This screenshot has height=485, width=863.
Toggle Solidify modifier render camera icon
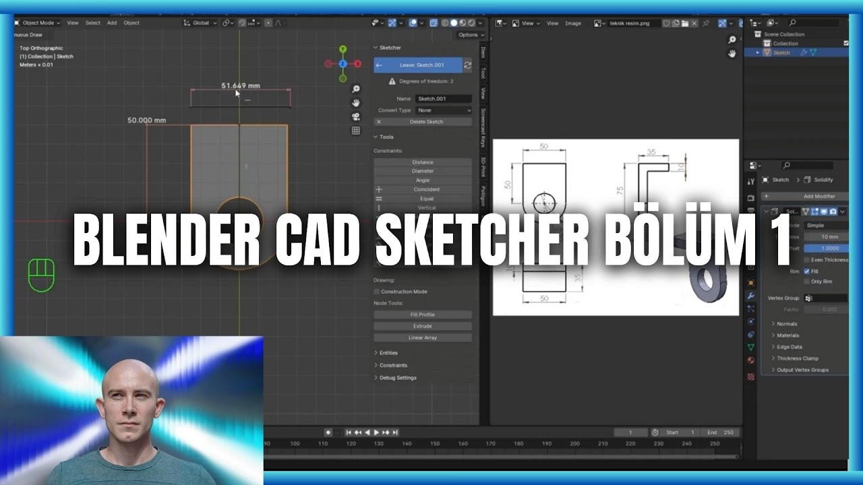pyautogui.click(x=833, y=212)
